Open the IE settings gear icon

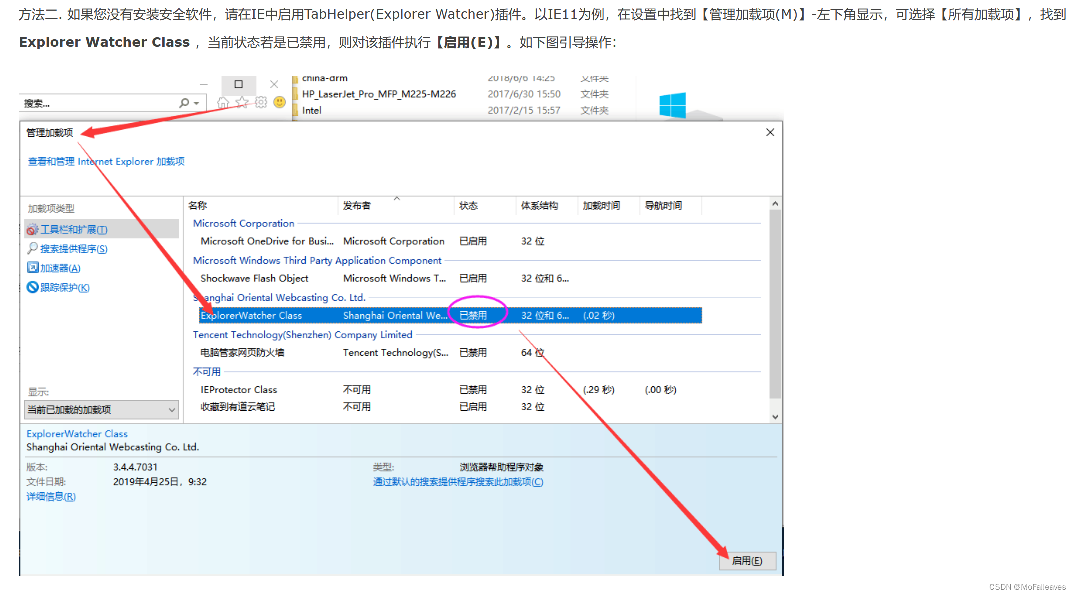(261, 103)
